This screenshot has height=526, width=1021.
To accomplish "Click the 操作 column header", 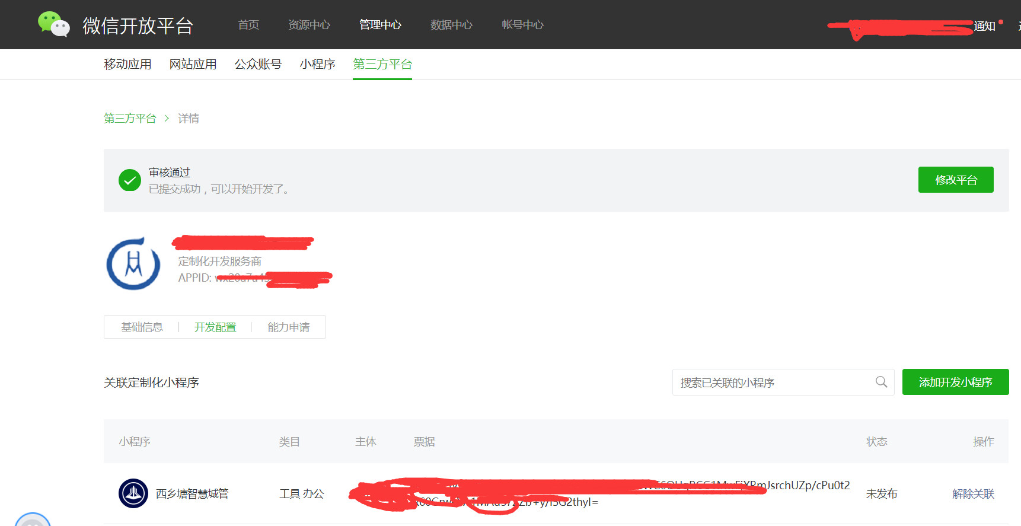I will 984,442.
